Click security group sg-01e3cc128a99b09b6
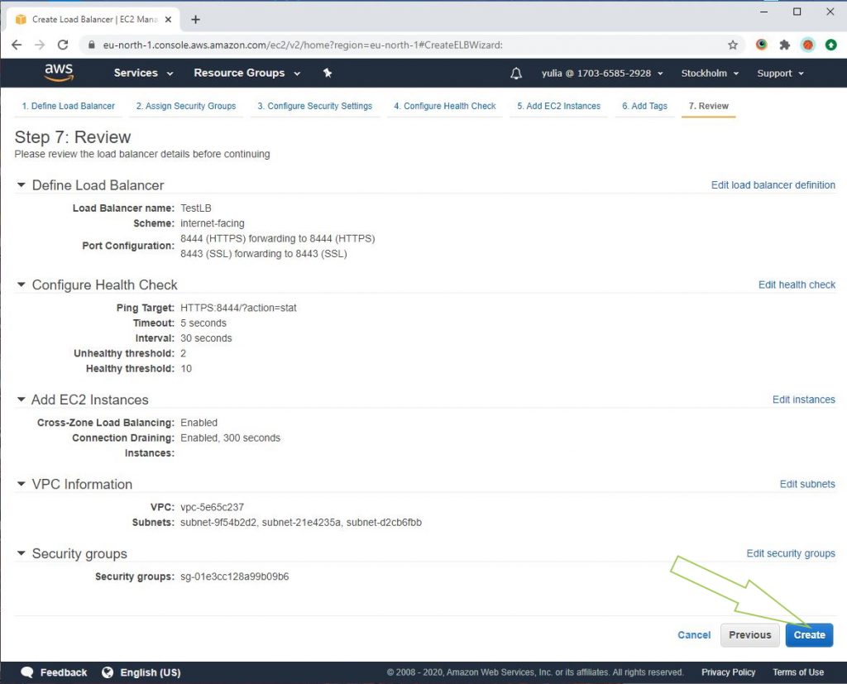The height and width of the screenshot is (684, 847). tap(234, 576)
